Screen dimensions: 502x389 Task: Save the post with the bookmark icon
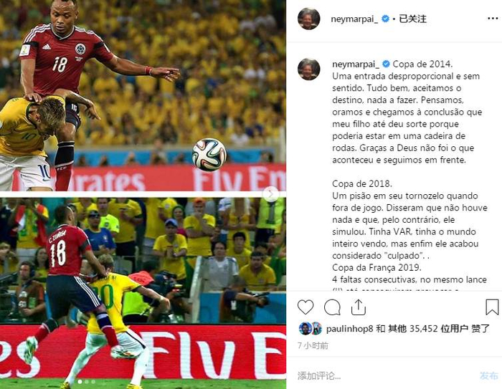pyautogui.click(x=492, y=307)
